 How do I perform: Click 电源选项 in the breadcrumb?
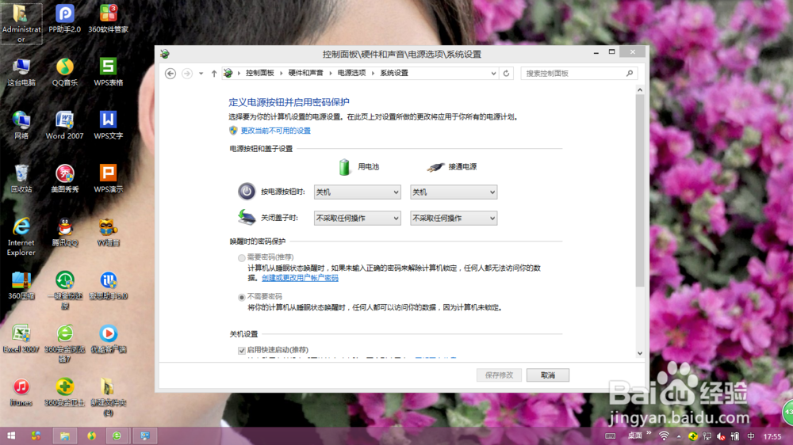(351, 73)
